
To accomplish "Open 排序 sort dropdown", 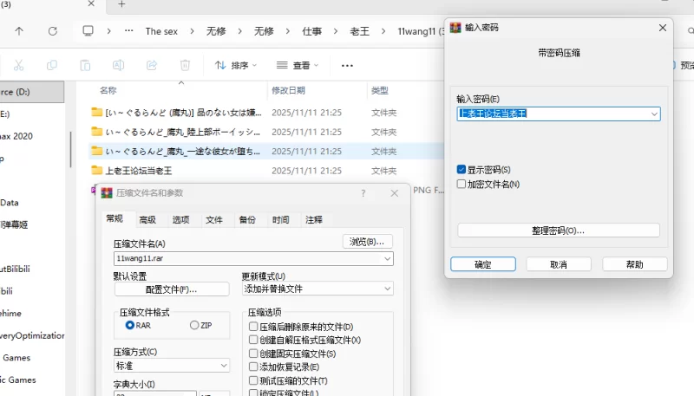I will pos(235,65).
